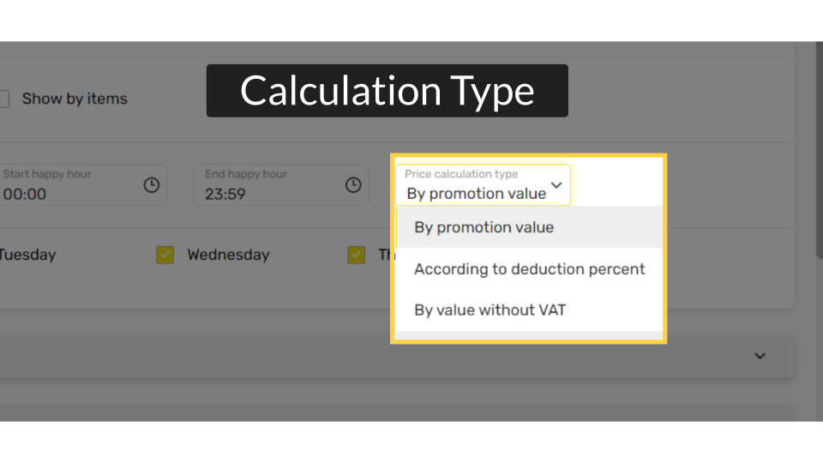Click the Calculation Type title banner
The image size is (823, 463).
coord(387,91)
